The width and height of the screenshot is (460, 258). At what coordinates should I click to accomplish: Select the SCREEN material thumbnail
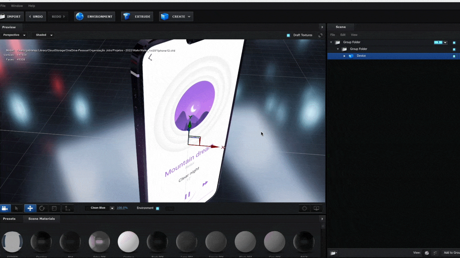12,242
